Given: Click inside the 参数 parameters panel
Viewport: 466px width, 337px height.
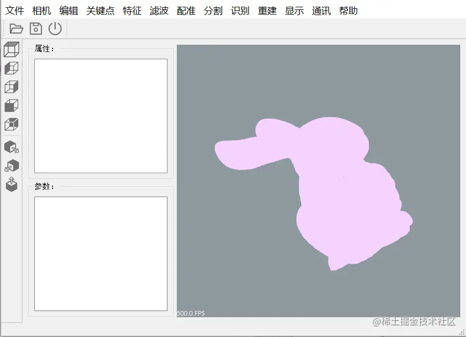Looking at the screenshot, I should pos(100,253).
